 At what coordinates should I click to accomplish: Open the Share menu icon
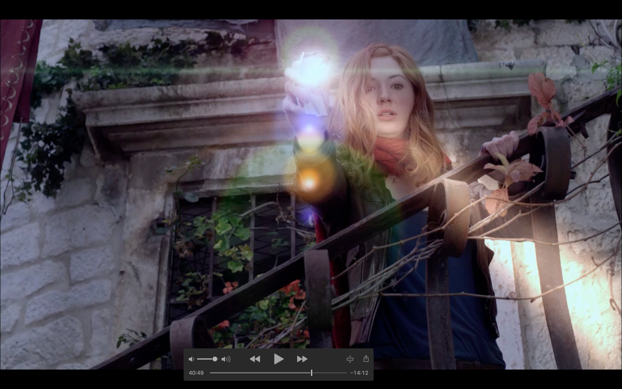pos(366,359)
